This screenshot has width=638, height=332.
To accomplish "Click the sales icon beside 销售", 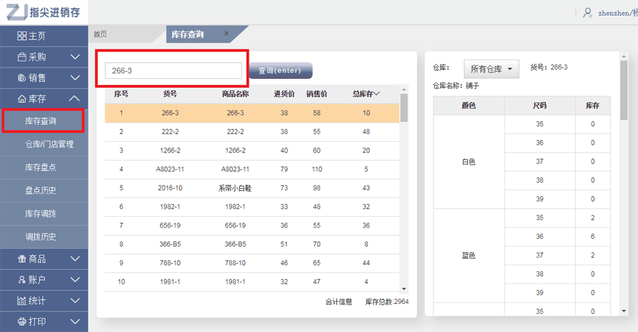I will click(22, 77).
